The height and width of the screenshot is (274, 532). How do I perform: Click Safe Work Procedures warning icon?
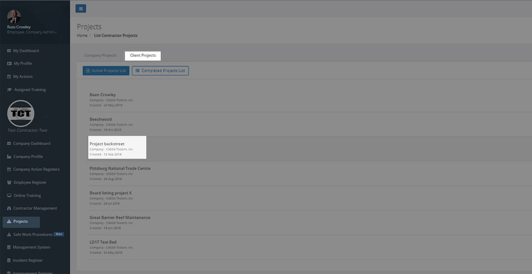pyautogui.click(x=9, y=234)
